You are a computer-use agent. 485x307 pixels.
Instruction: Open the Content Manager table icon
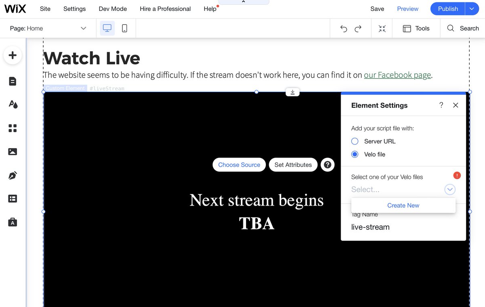13,198
